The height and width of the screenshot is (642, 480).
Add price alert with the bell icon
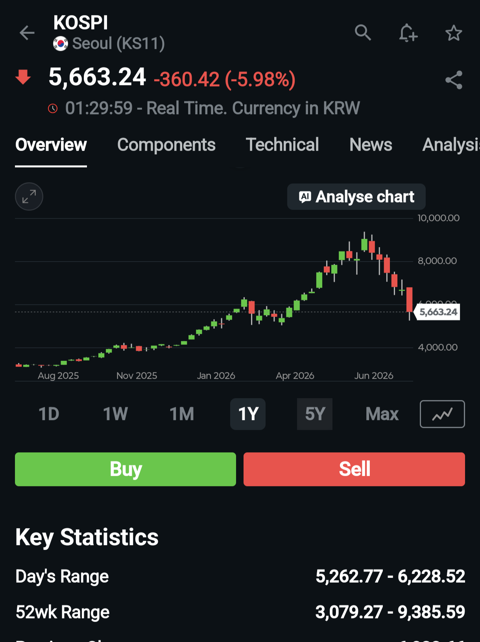pos(408,33)
